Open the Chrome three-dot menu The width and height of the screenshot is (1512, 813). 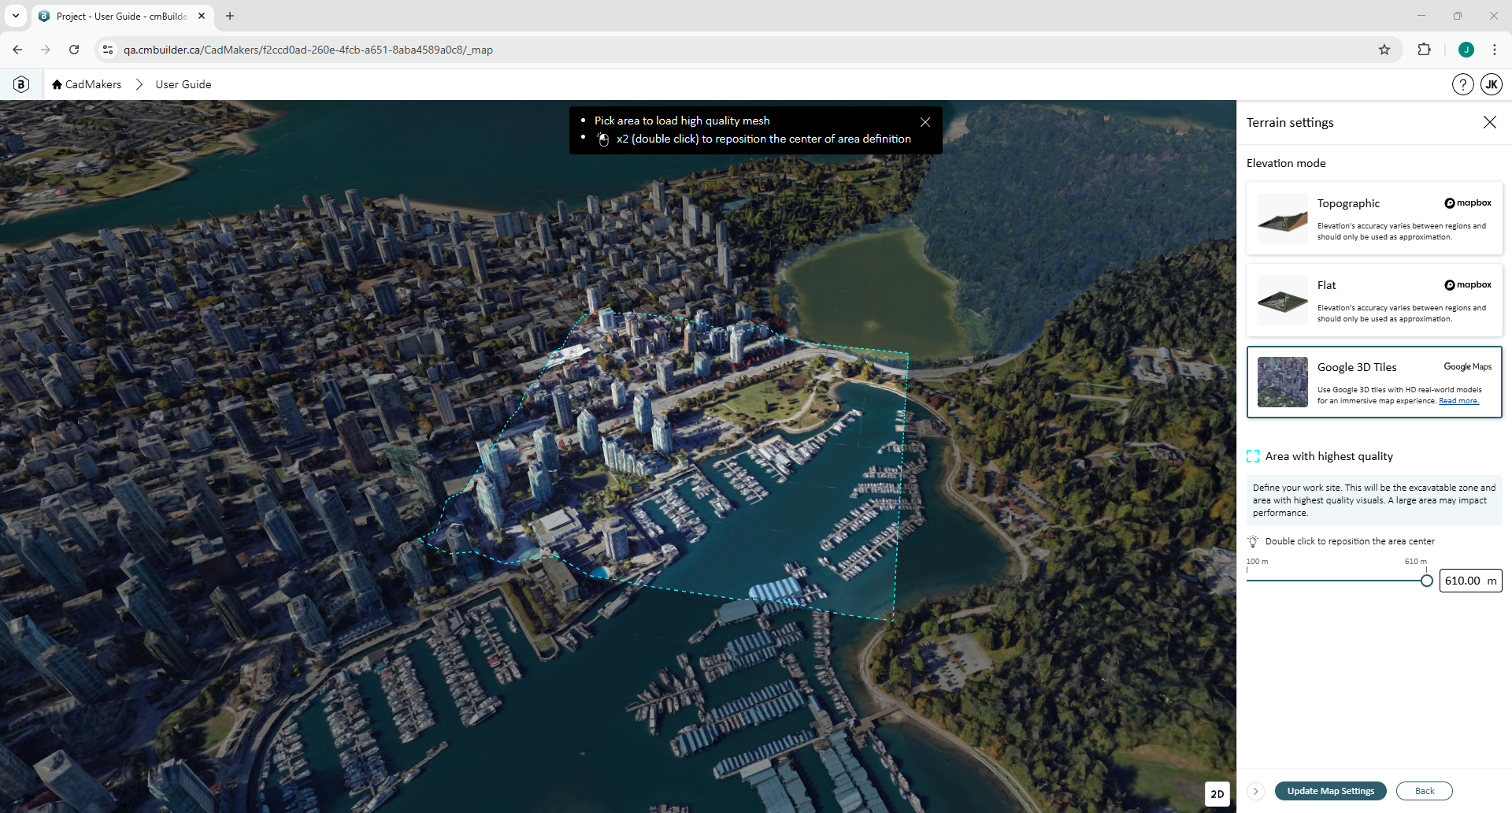pos(1495,50)
